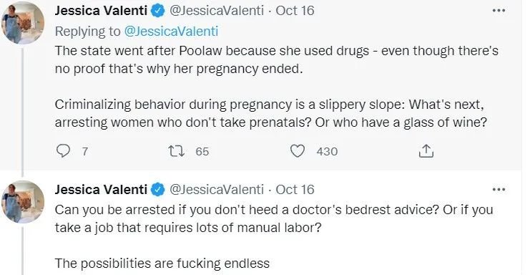Click the share icon on first tweet
The width and height of the screenshot is (530, 275).
pyautogui.click(x=426, y=151)
